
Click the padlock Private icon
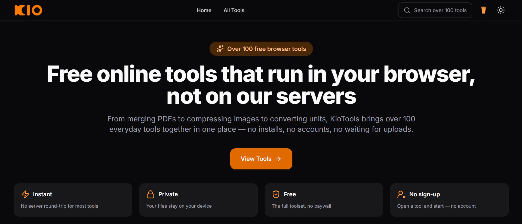pos(151,194)
